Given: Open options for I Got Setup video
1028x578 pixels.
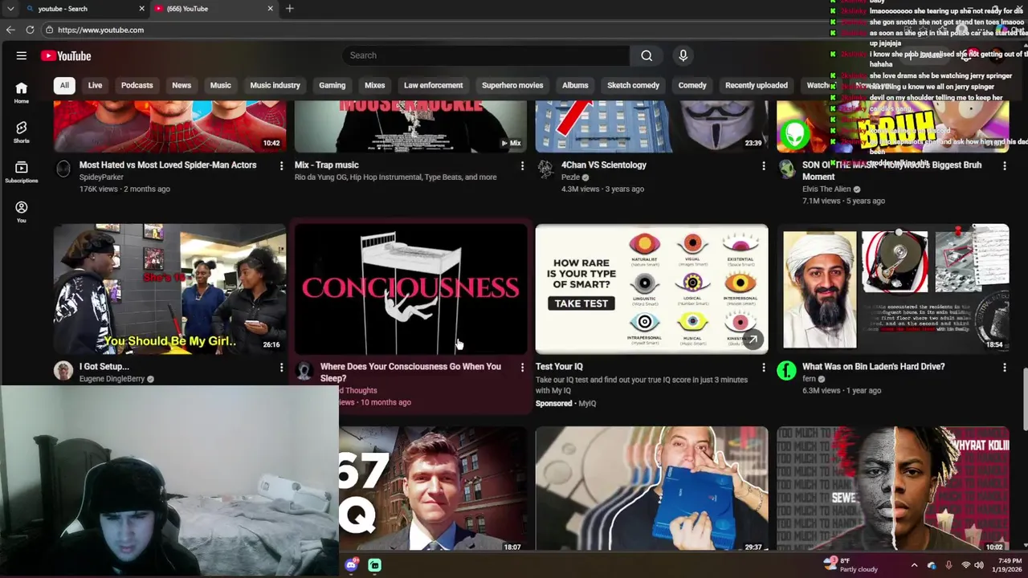Looking at the screenshot, I should [x=281, y=367].
